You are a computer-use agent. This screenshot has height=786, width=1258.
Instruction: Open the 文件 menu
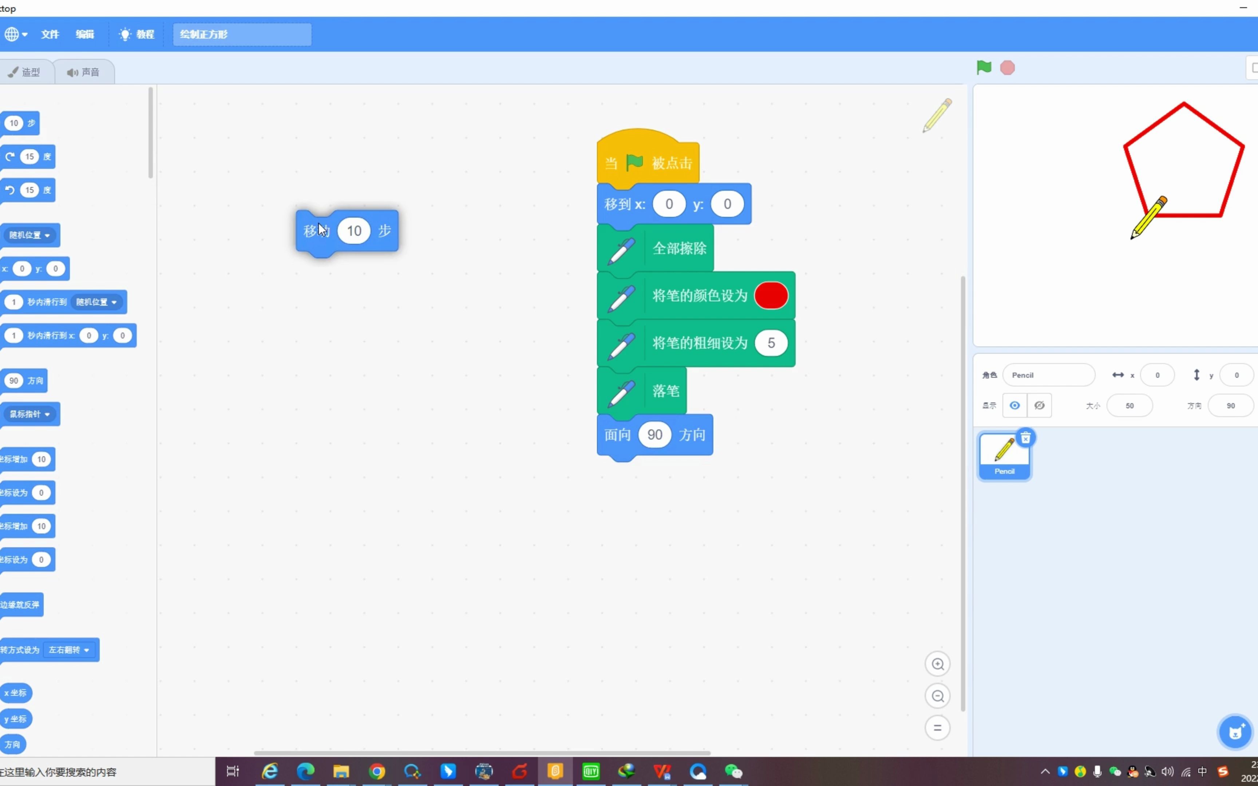[50, 34]
